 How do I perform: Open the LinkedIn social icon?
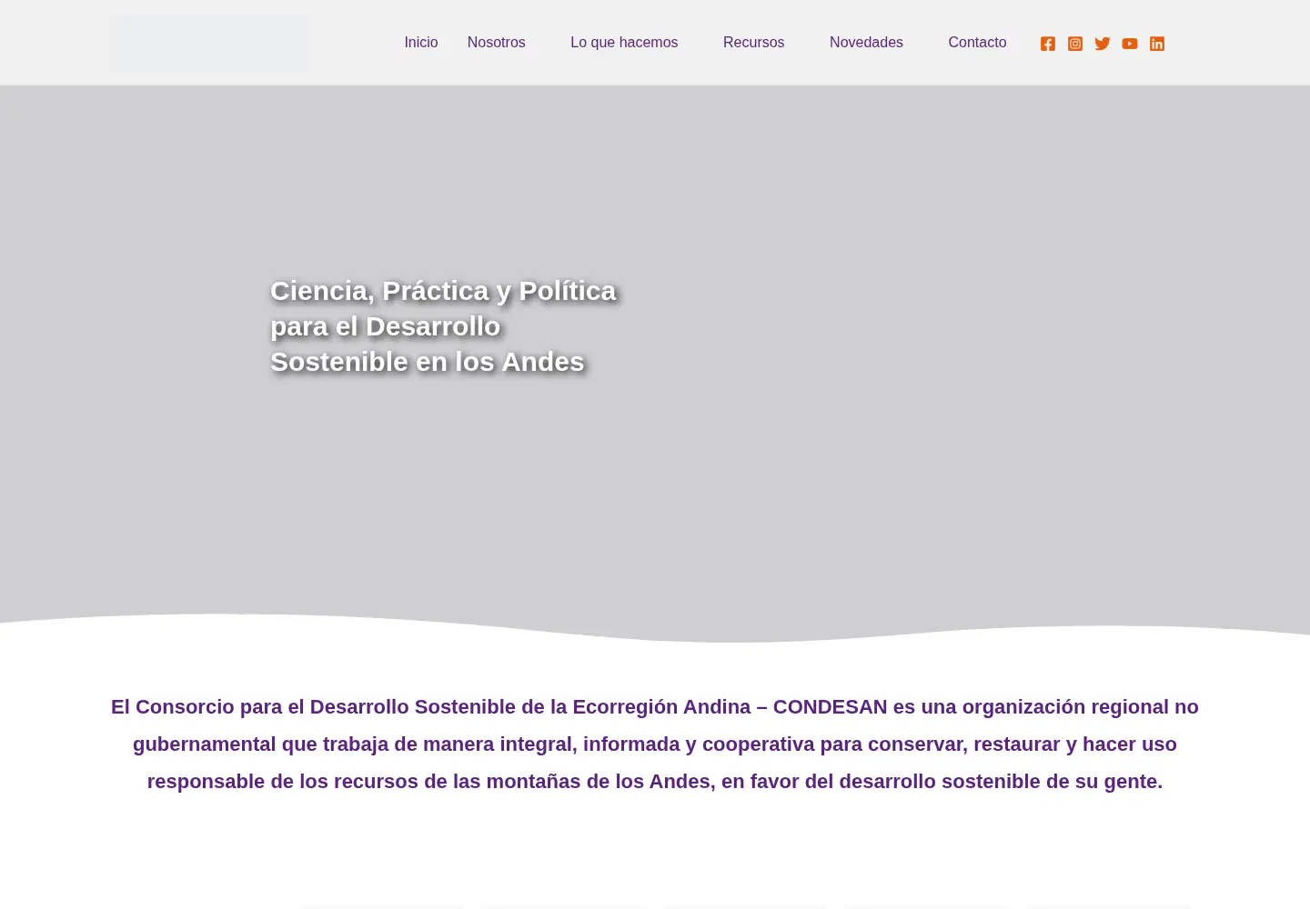tap(1157, 44)
